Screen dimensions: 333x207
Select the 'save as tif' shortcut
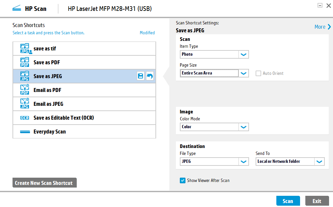click(84, 48)
